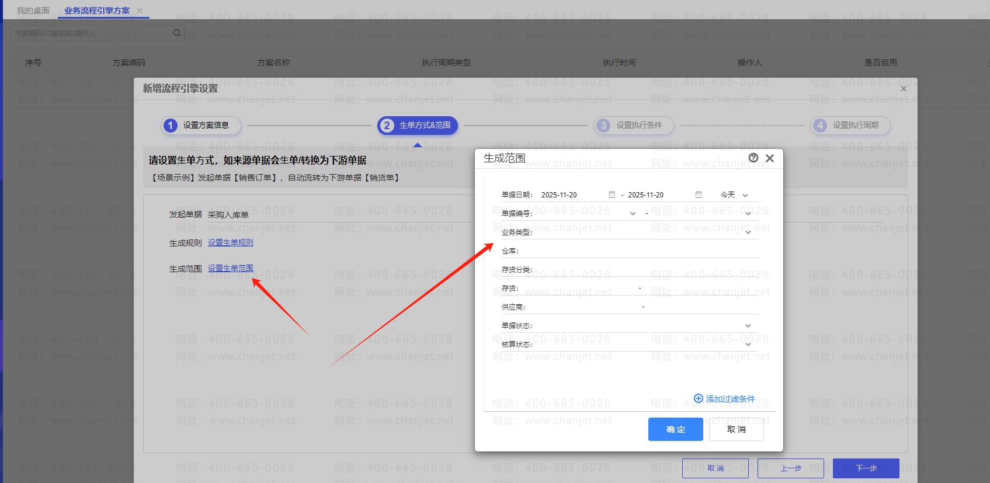Image resolution: width=990 pixels, height=483 pixels.
Task: Expand the 今天 date range dropdown
Action: pos(745,195)
